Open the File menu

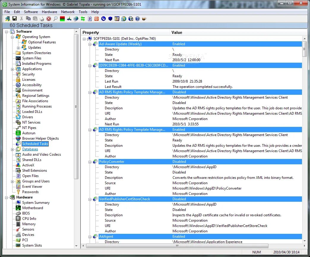(x=7, y=12)
